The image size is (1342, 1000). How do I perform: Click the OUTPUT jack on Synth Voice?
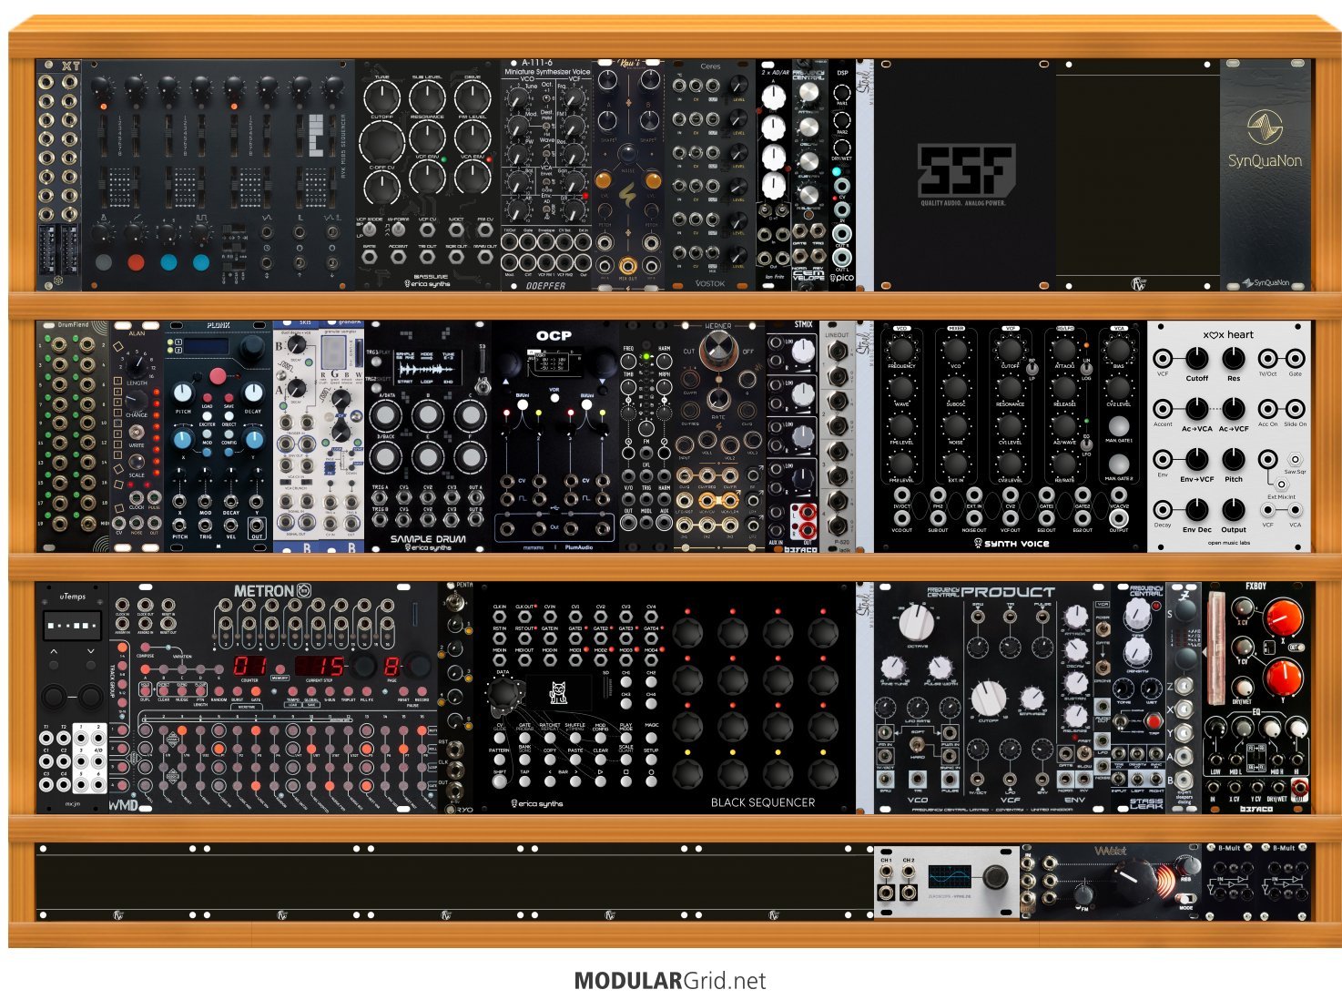point(1119,518)
